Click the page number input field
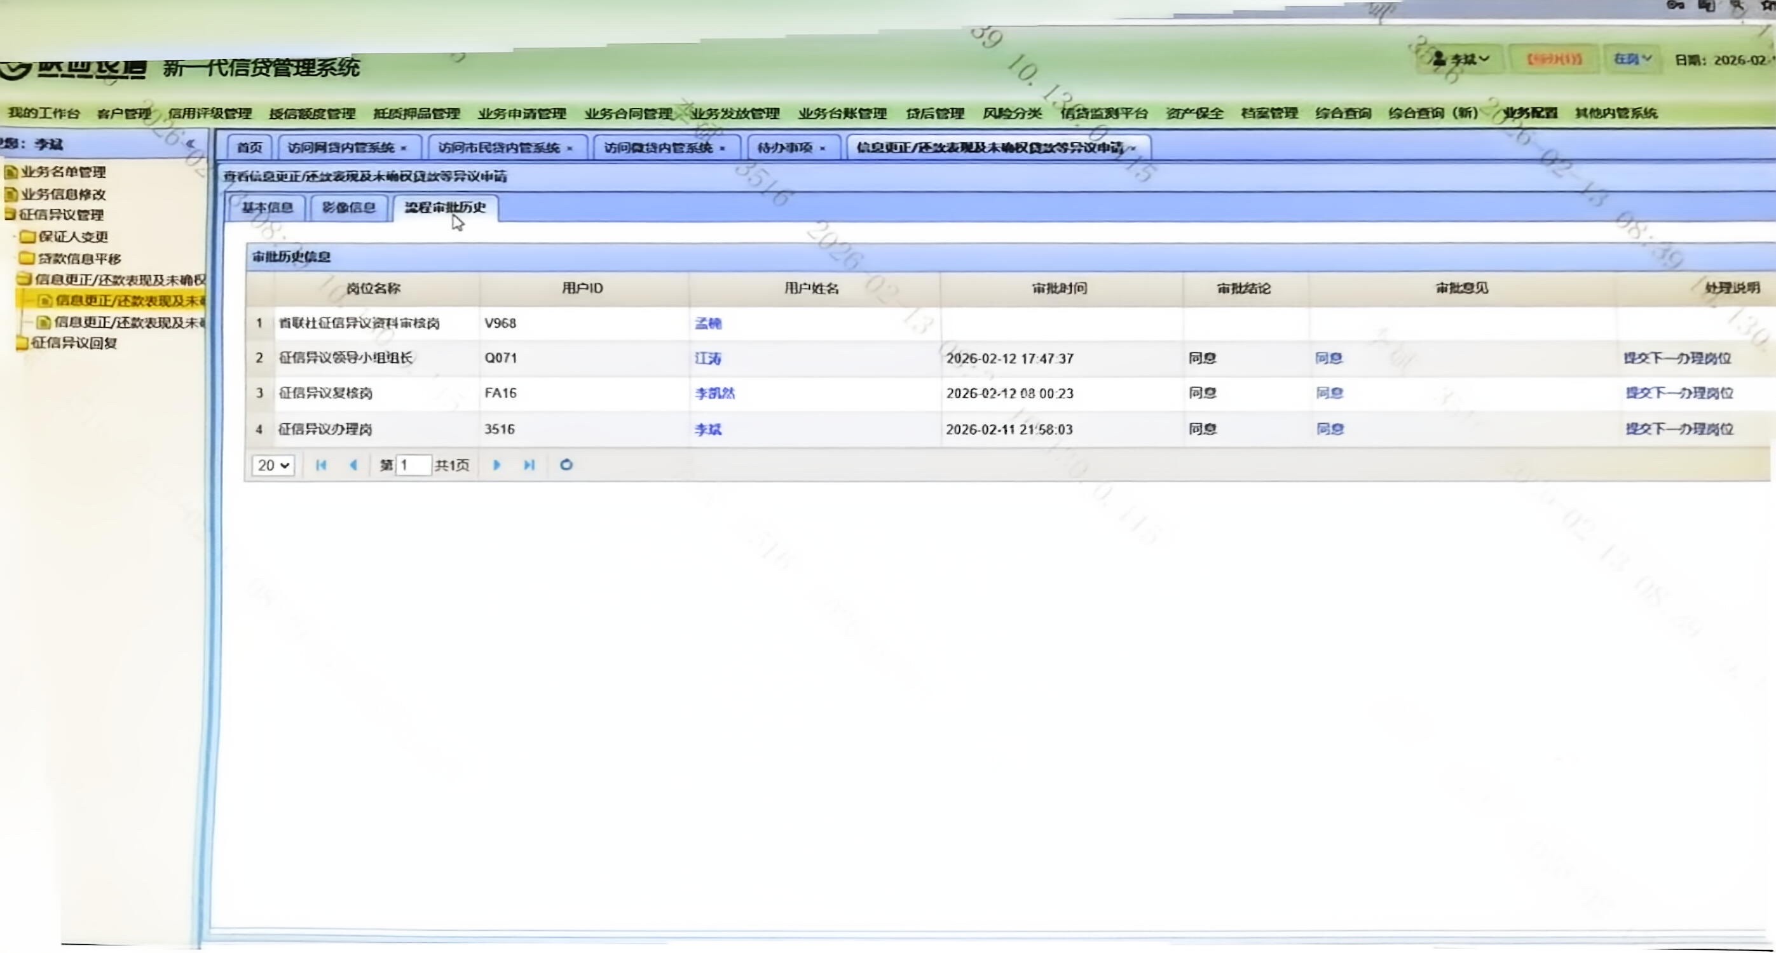This screenshot has height=953, width=1776. coord(414,465)
